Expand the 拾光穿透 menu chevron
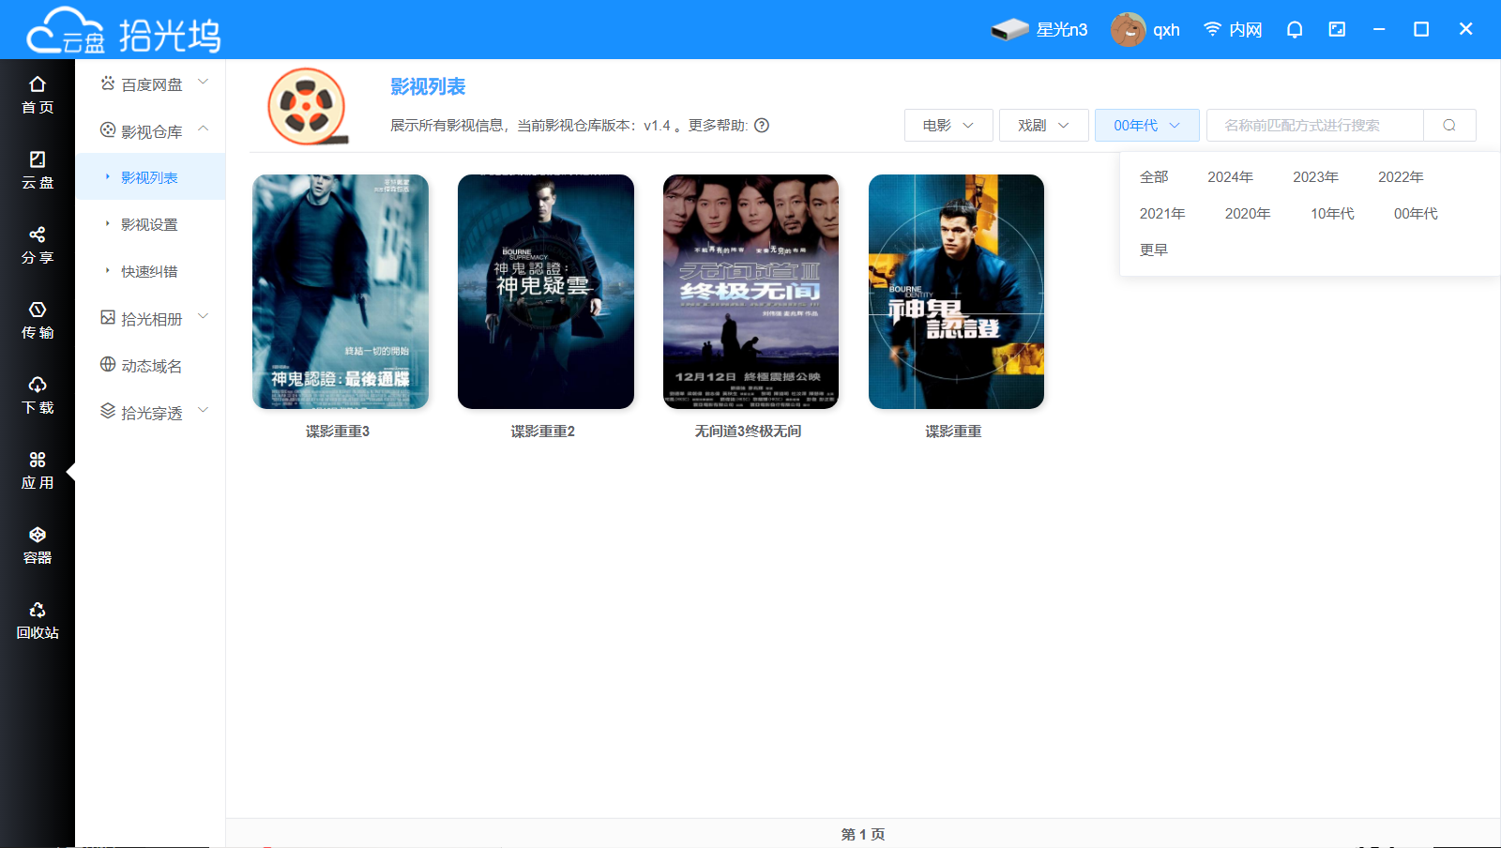1501x848 pixels. coord(204,411)
